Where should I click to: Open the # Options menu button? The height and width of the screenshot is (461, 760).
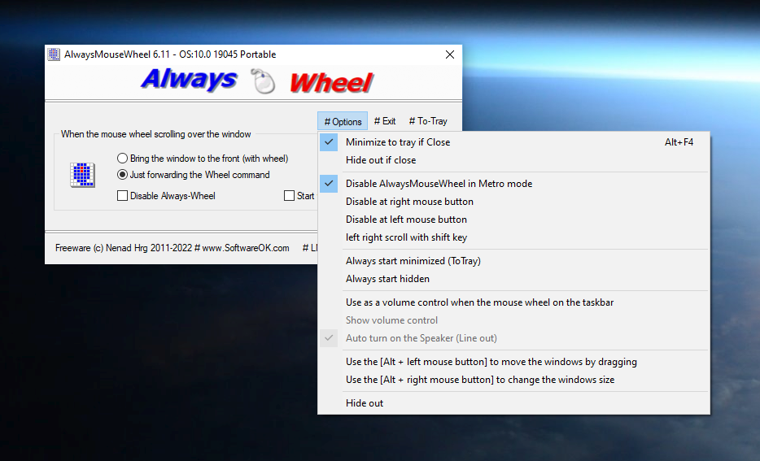[343, 121]
